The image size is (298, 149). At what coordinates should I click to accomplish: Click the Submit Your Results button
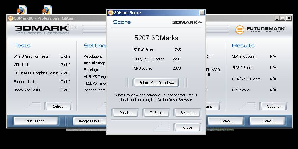click(x=156, y=83)
